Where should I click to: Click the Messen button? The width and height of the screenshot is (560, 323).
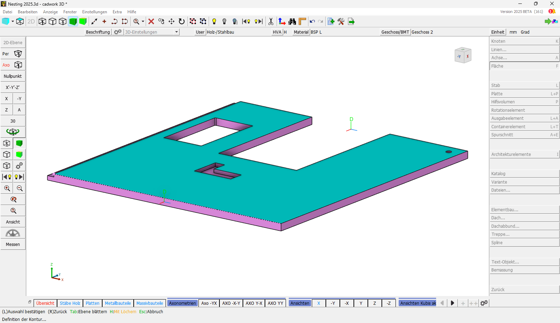click(x=13, y=244)
